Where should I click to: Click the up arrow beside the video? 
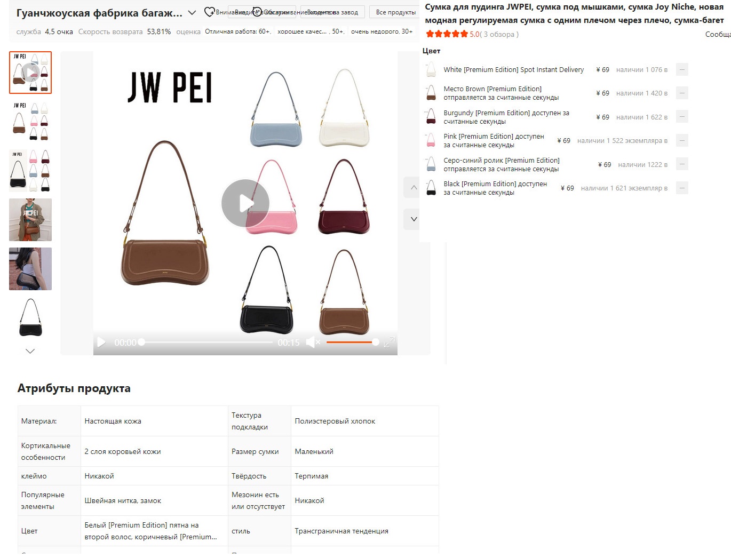coord(414,187)
